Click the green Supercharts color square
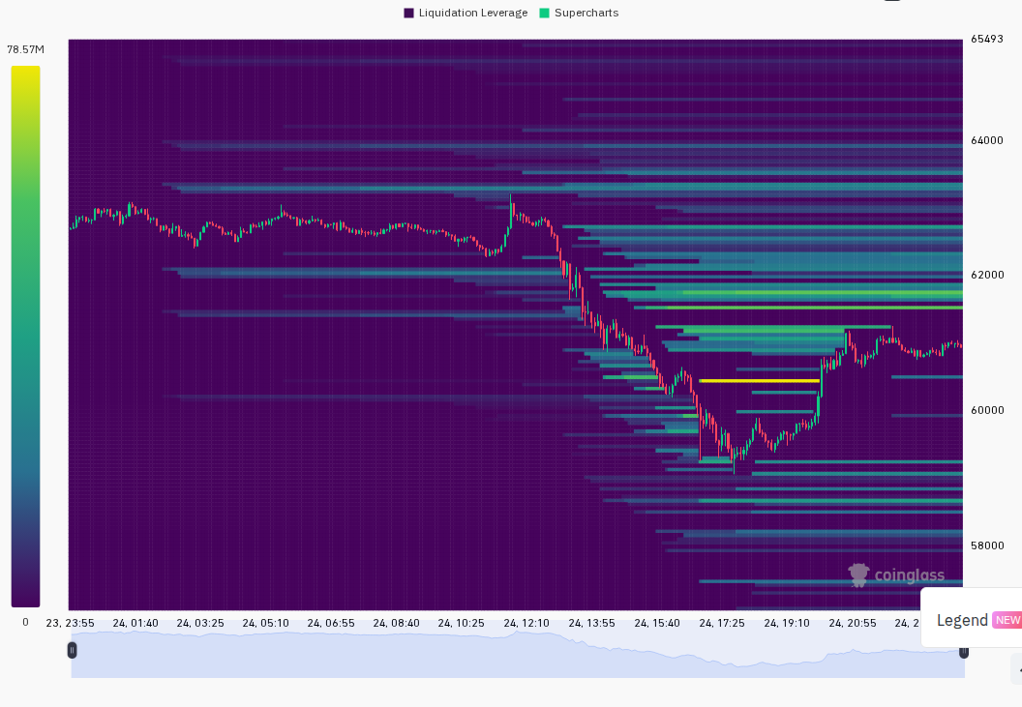This screenshot has width=1022, height=707. (544, 13)
